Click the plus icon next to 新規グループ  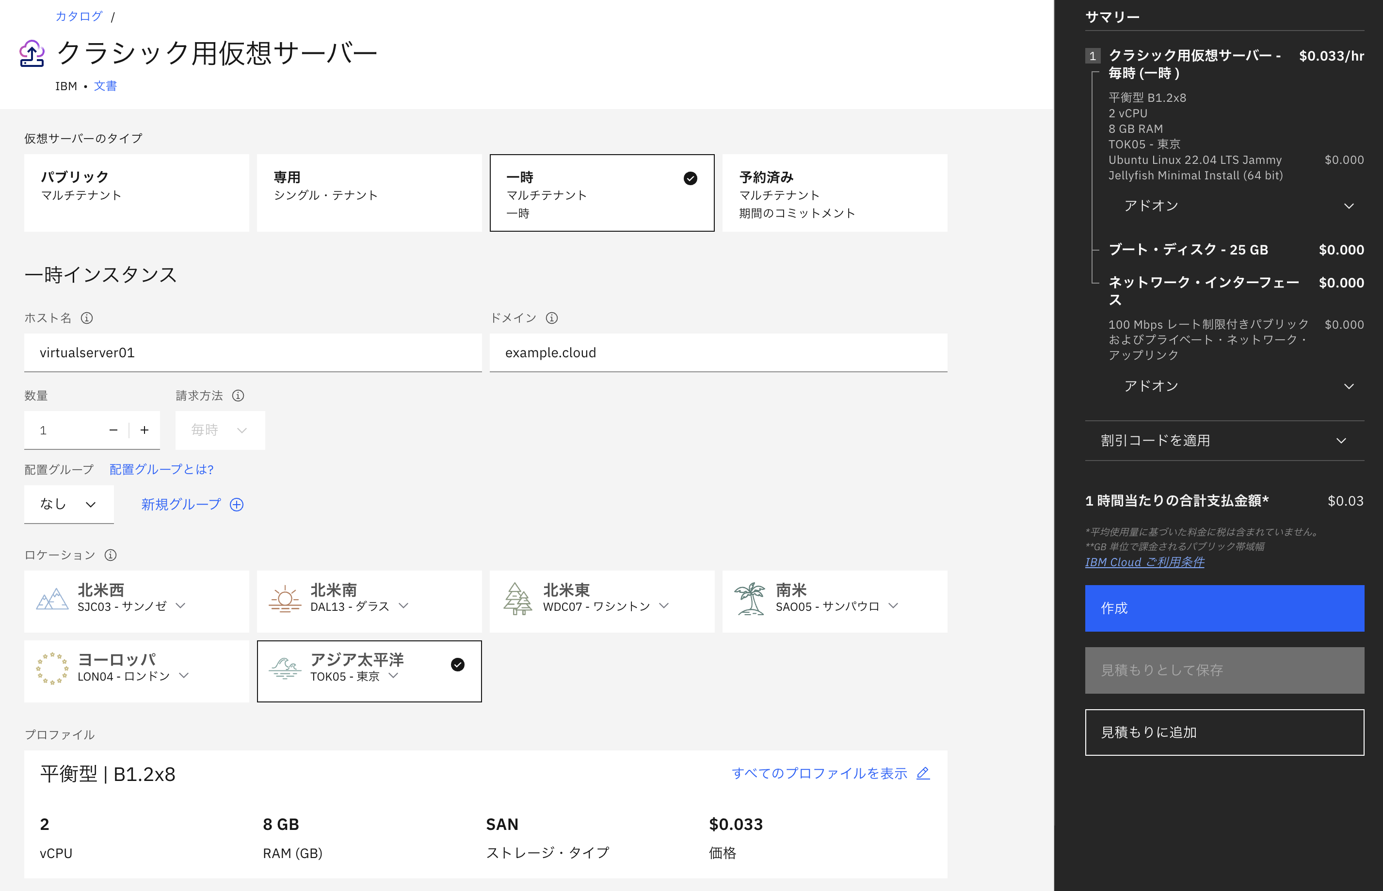pyautogui.click(x=236, y=504)
